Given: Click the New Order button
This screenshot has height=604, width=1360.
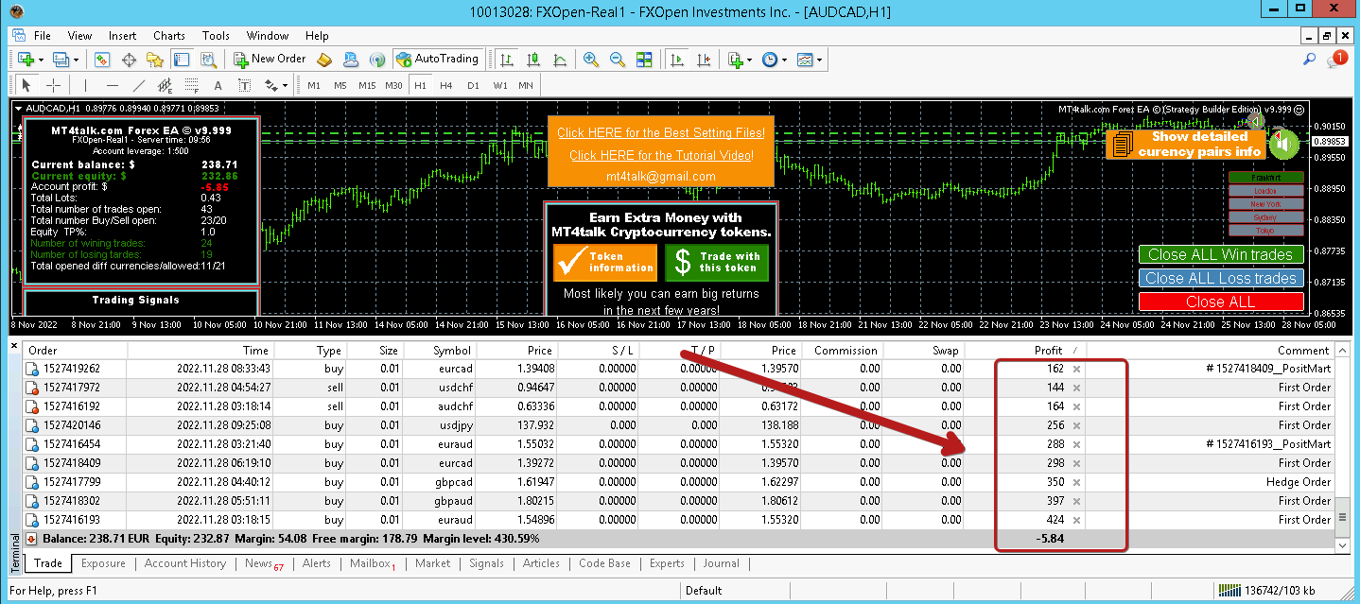Looking at the screenshot, I should (x=270, y=60).
